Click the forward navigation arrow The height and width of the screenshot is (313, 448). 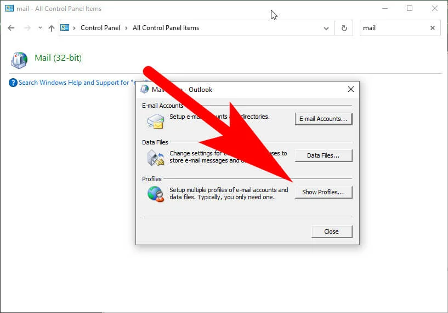pos(27,28)
